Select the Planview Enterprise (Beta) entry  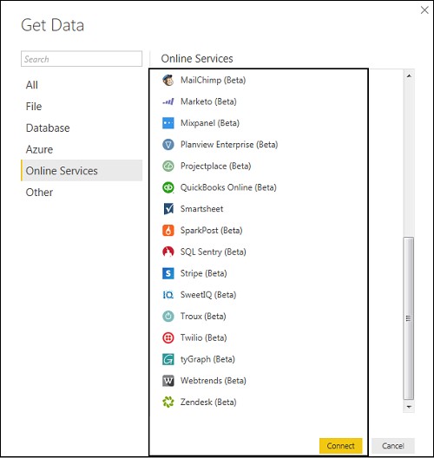coord(220,145)
